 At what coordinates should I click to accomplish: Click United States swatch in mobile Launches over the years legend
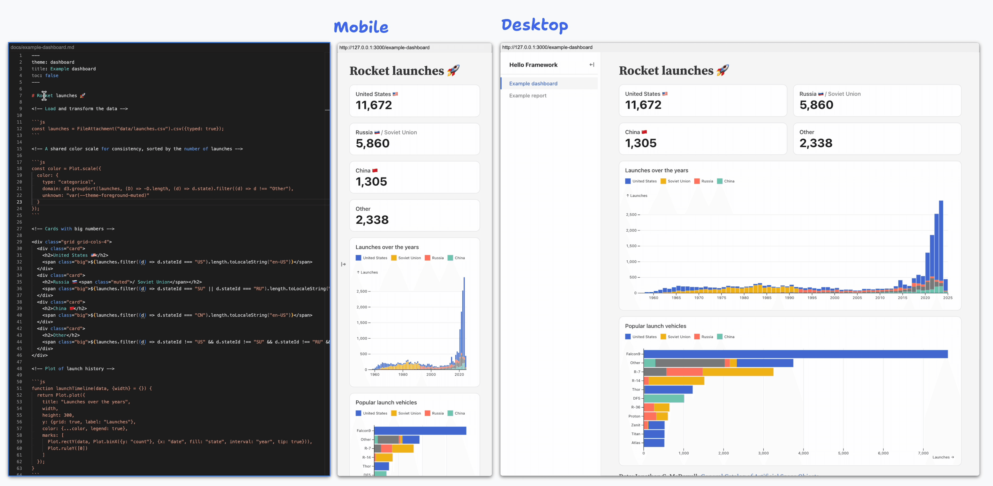pos(358,258)
